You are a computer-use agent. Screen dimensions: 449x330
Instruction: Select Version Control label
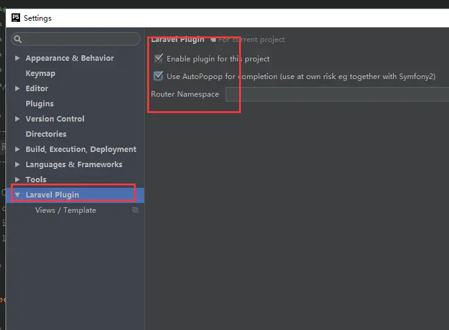(x=55, y=119)
